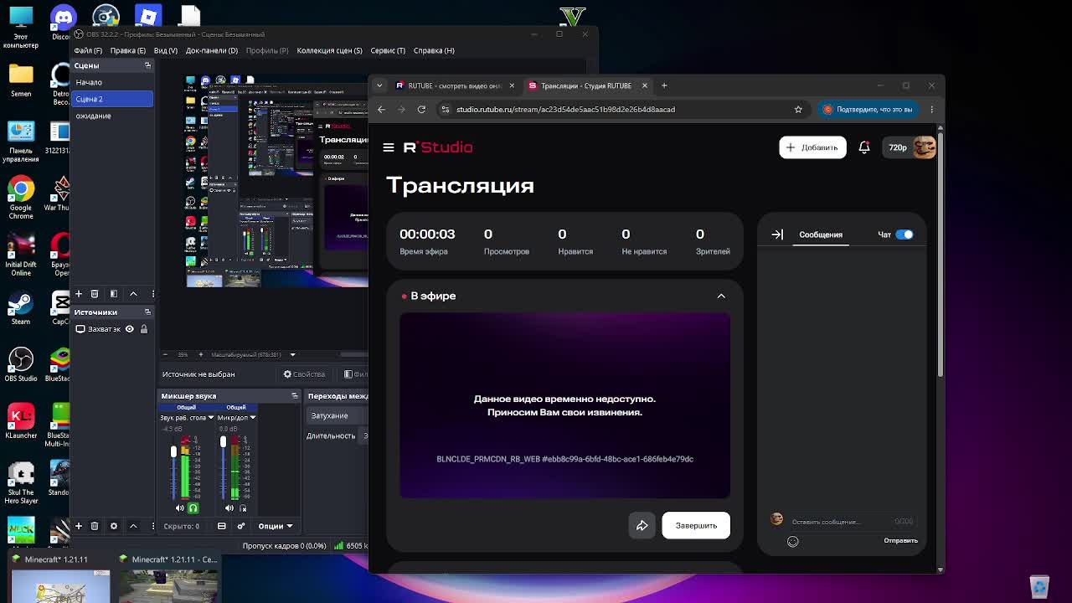
Task: Mute the Микр/доп channel
Action: point(229,508)
